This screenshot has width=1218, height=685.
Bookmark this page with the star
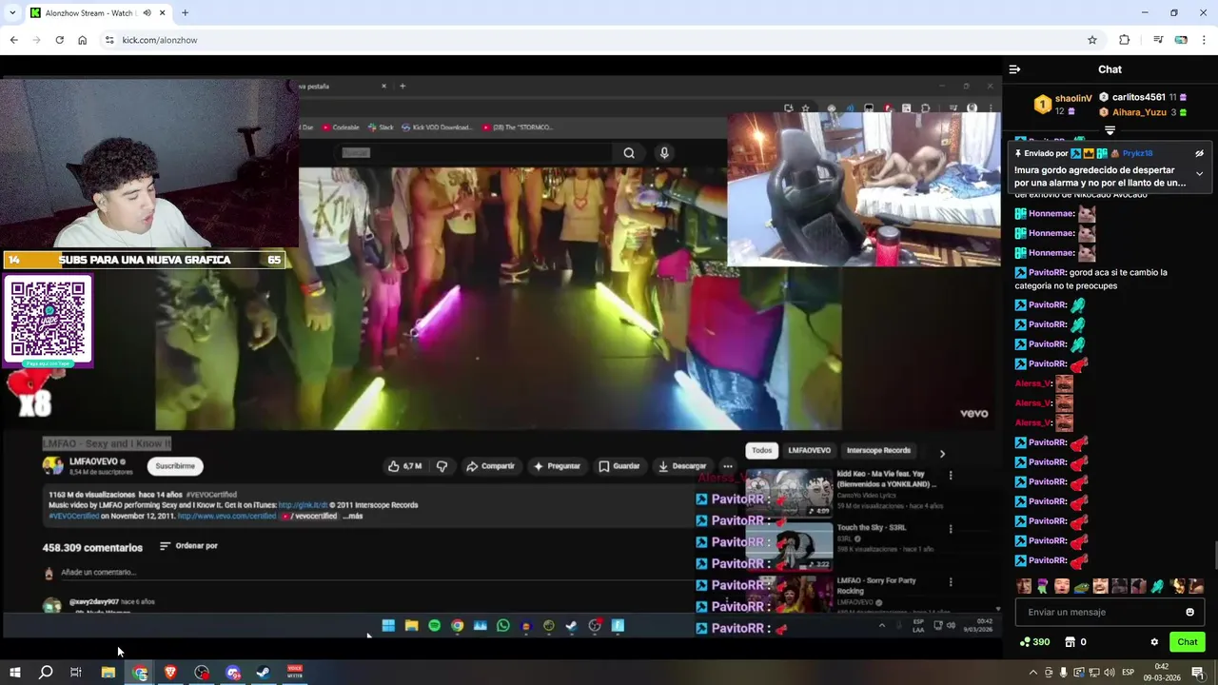tap(1092, 40)
